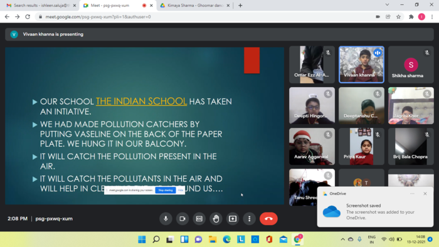Open a new browser tab
The image size is (439, 247).
point(240,5)
